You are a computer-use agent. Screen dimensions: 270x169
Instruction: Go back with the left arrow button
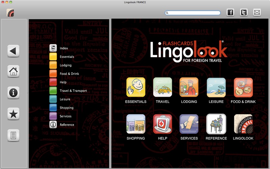click(13, 51)
